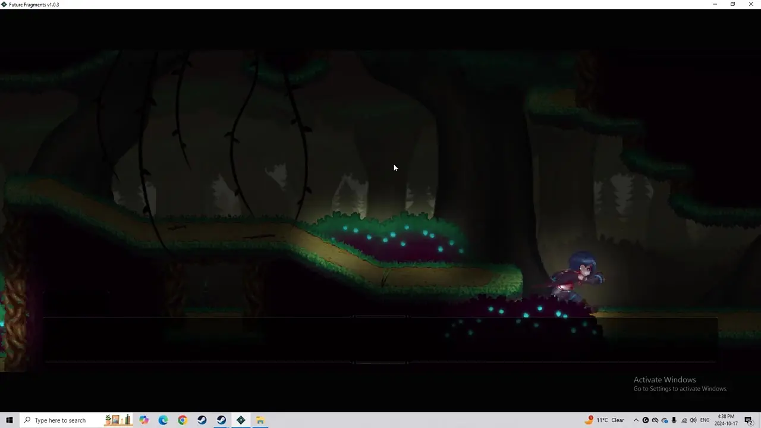Open Google Chrome from the taskbar

tap(183, 420)
